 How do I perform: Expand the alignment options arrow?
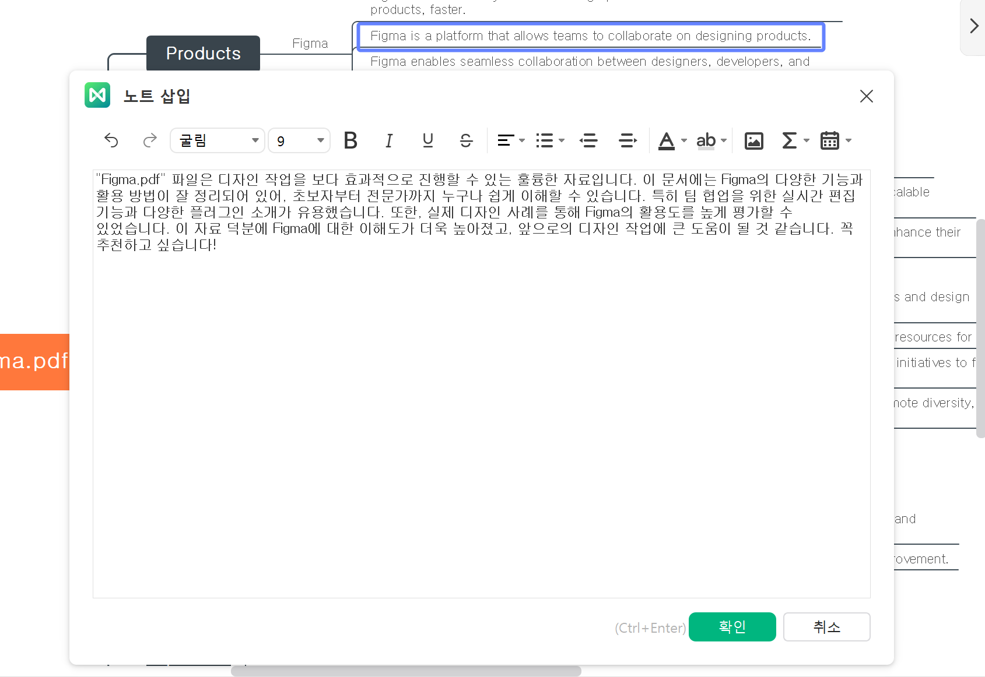[x=522, y=140]
